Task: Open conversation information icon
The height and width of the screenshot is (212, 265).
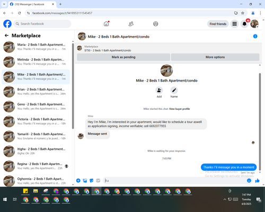Action: (x=255, y=36)
